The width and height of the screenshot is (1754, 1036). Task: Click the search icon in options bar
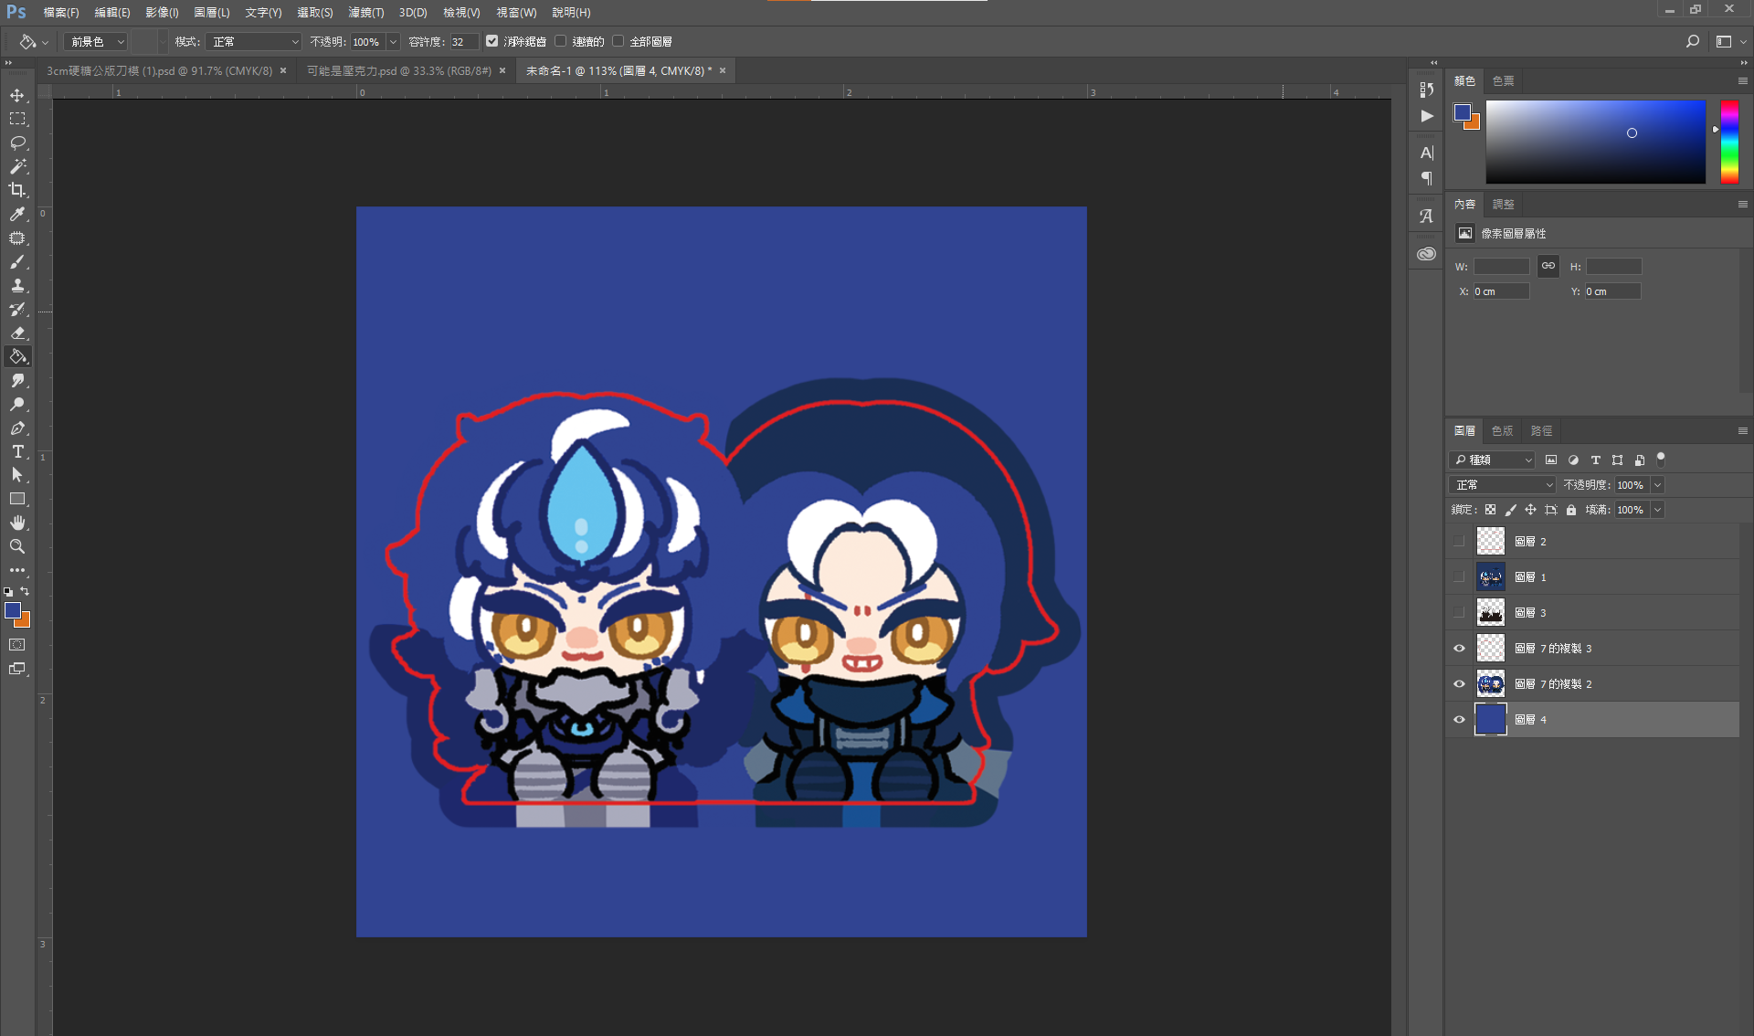pos(1692,41)
